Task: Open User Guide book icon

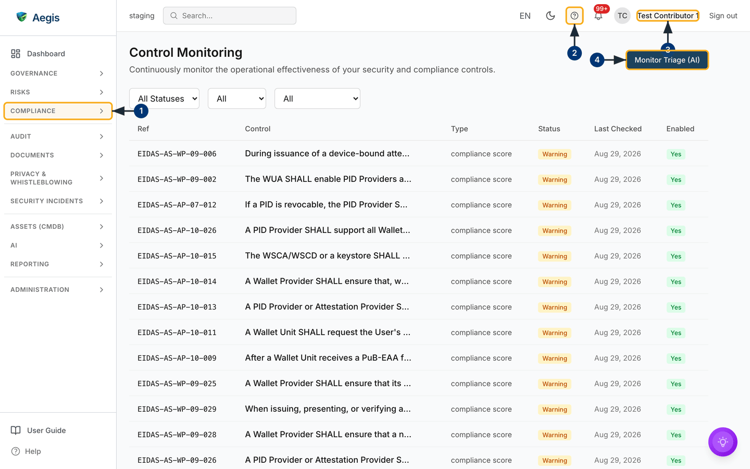Action: tap(16, 430)
